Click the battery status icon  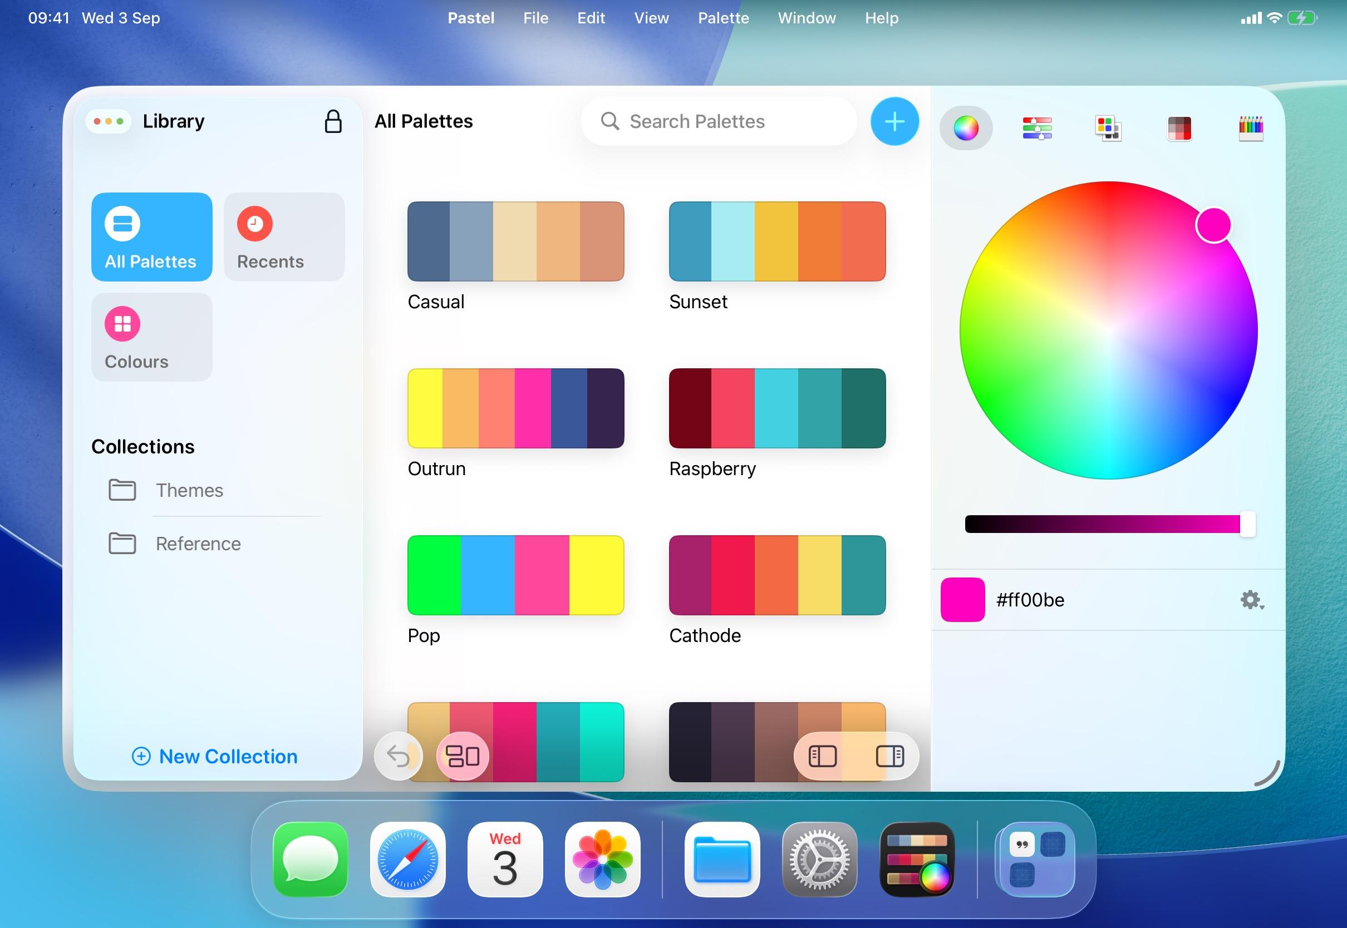pyautogui.click(x=1301, y=18)
